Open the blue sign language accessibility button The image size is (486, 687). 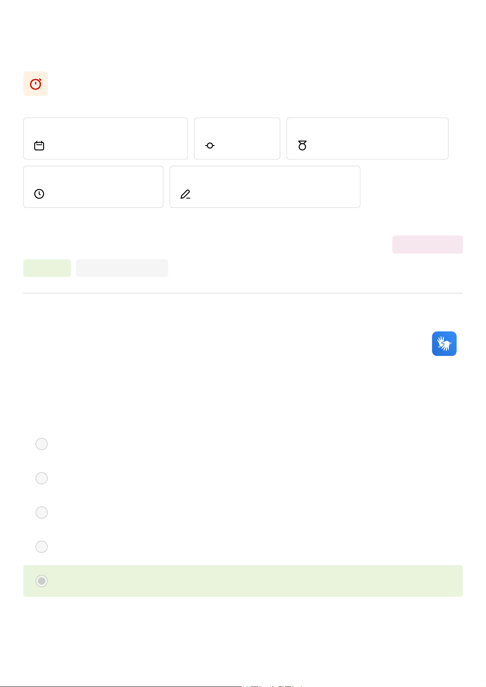pos(444,344)
